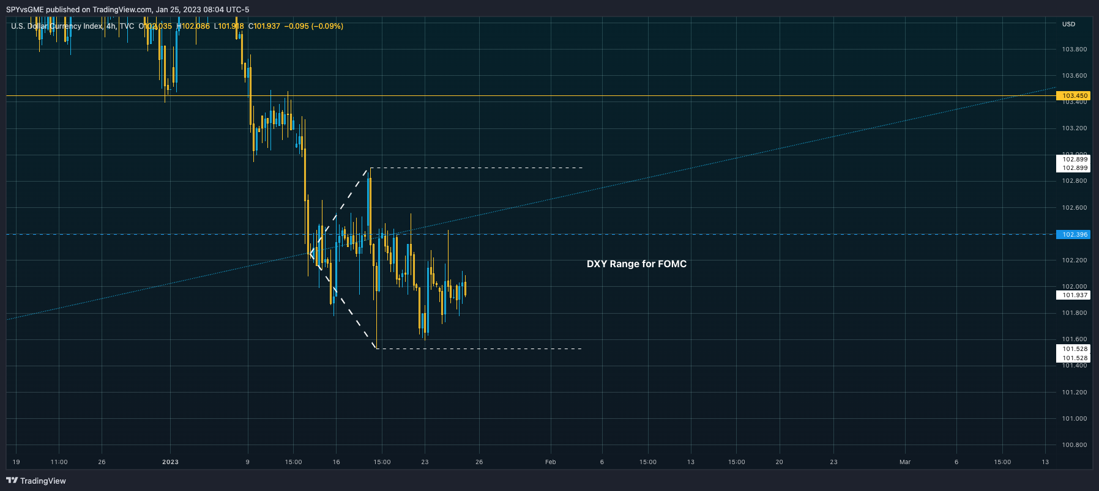Click the '16' date label on time axis
Viewport: 1099px width, 491px height.
pyautogui.click(x=336, y=462)
